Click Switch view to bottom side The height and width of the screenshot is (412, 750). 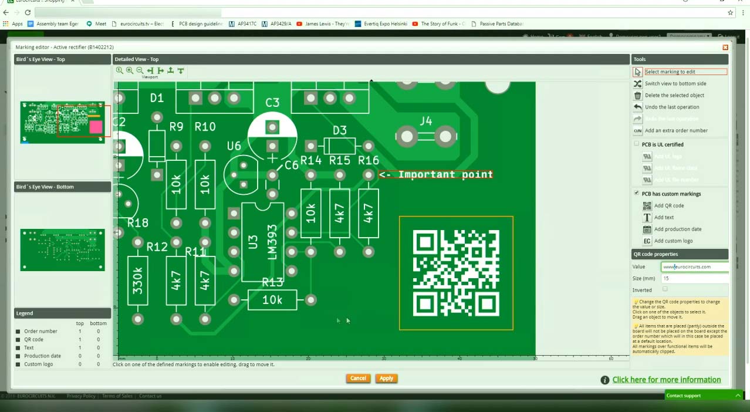tap(675, 83)
